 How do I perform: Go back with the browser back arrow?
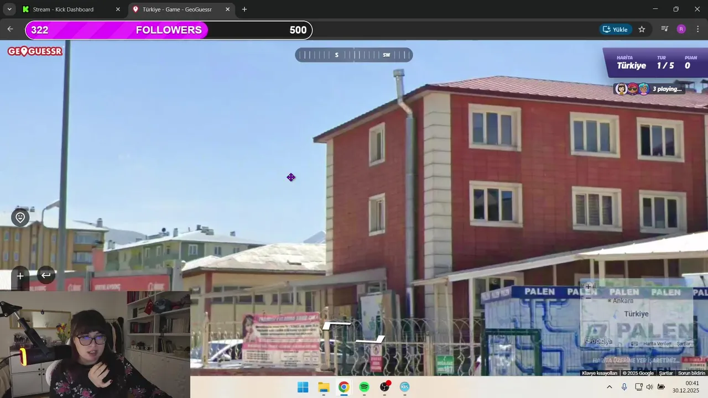10,29
